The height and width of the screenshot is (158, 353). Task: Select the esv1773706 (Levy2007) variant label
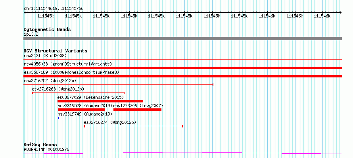pyautogui.click(x=138, y=106)
